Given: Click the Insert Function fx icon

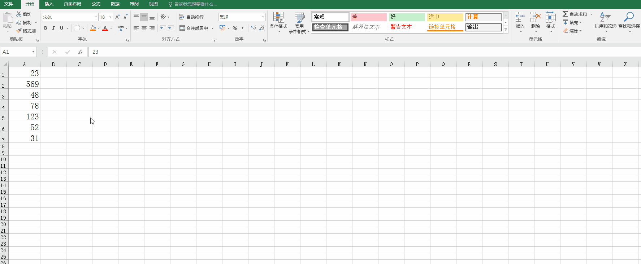Looking at the screenshot, I should click(81, 52).
